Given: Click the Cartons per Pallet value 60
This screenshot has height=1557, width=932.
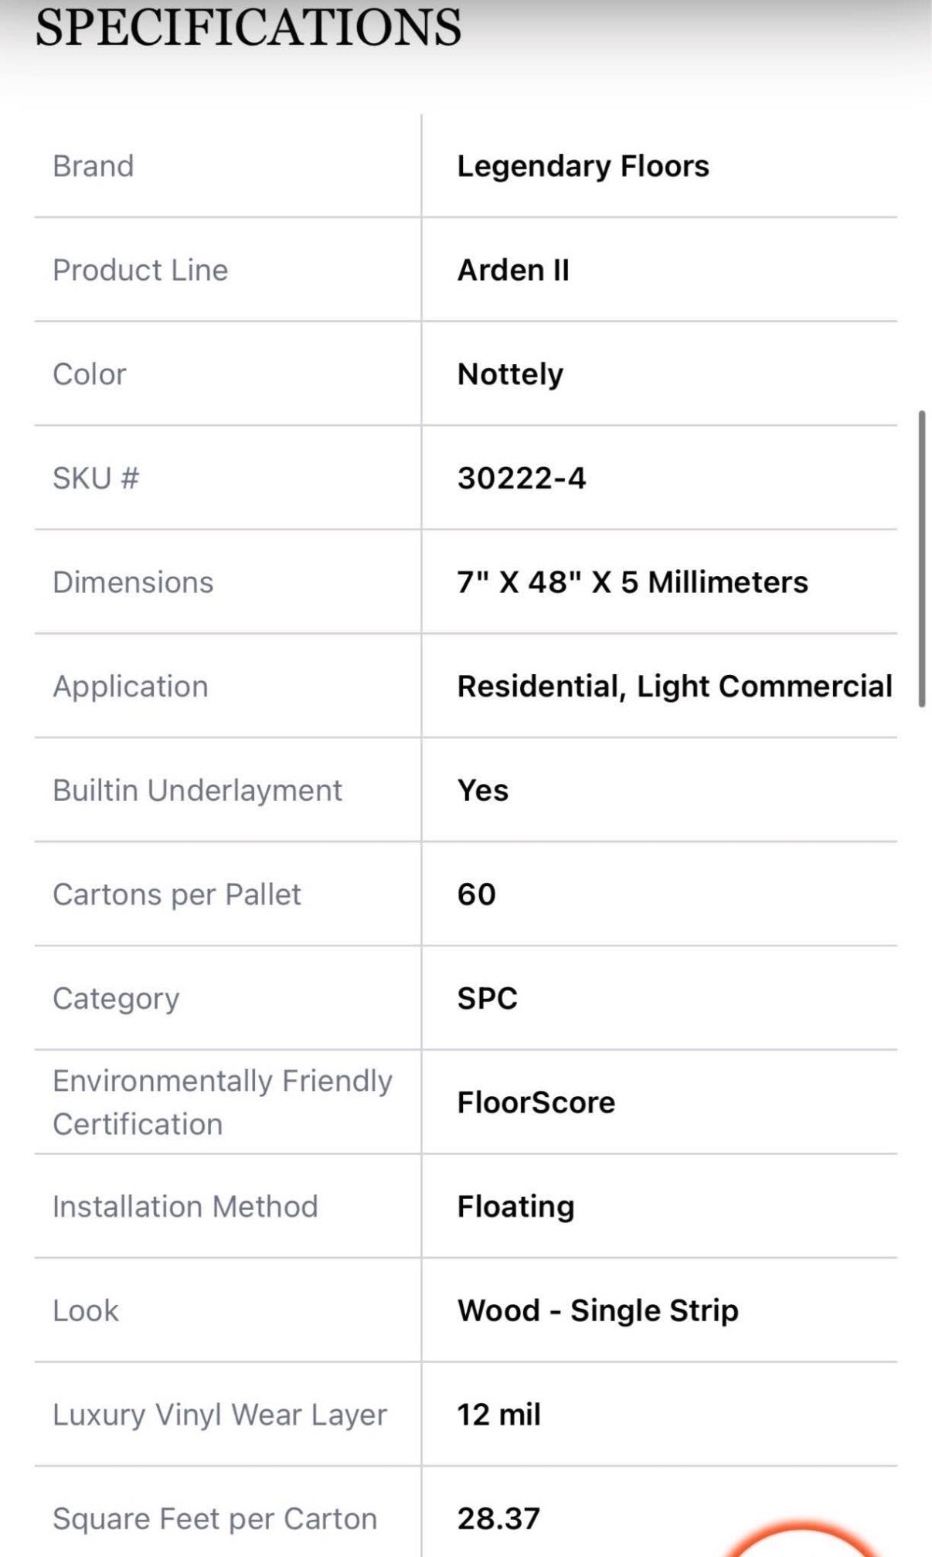Looking at the screenshot, I should pos(476,894).
